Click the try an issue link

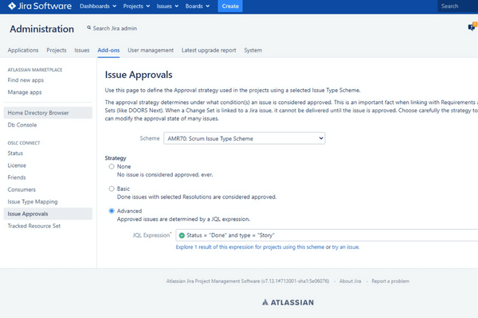point(346,247)
